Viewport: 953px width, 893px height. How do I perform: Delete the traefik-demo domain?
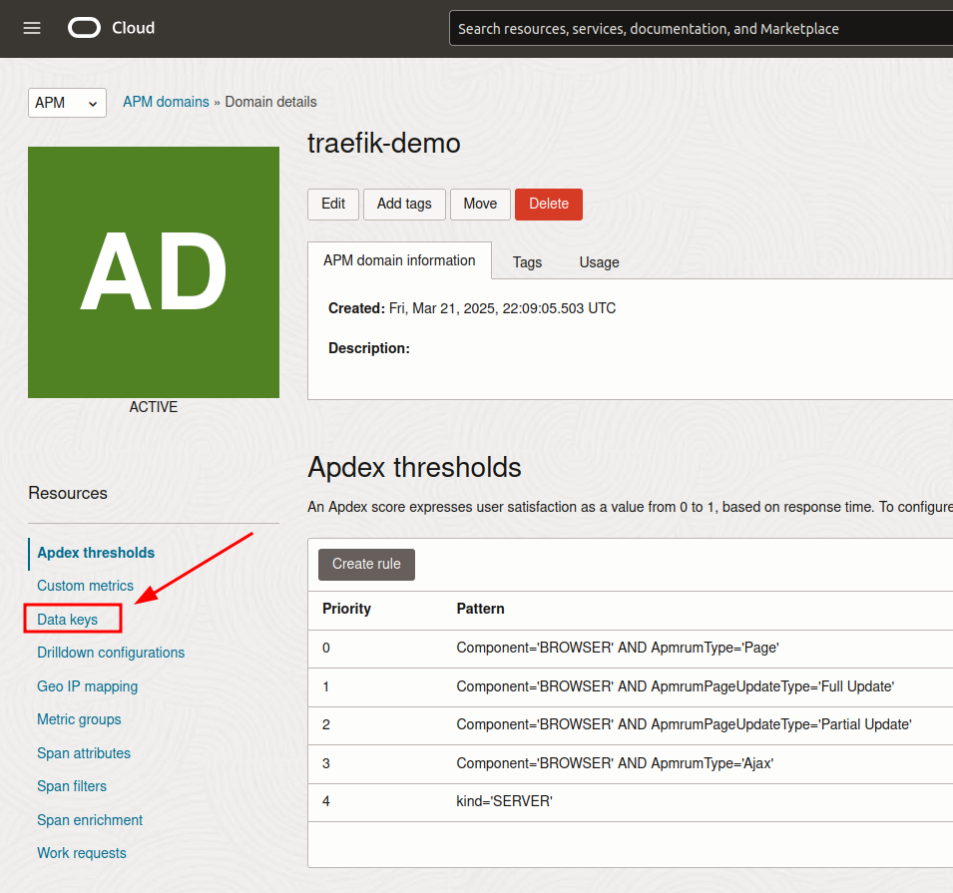pyautogui.click(x=548, y=204)
